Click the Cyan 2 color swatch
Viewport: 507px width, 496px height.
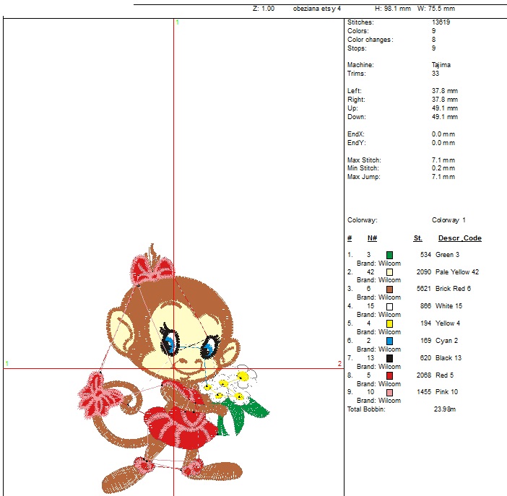coord(389,340)
